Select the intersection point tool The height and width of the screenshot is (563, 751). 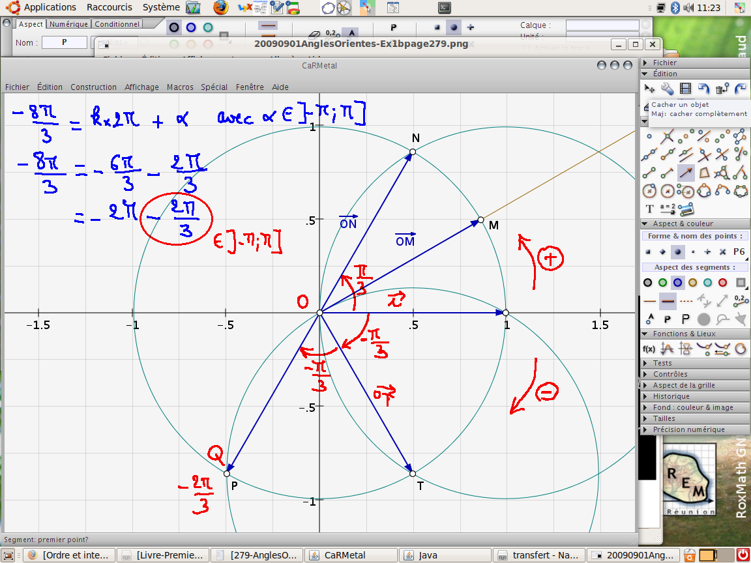(667, 136)
